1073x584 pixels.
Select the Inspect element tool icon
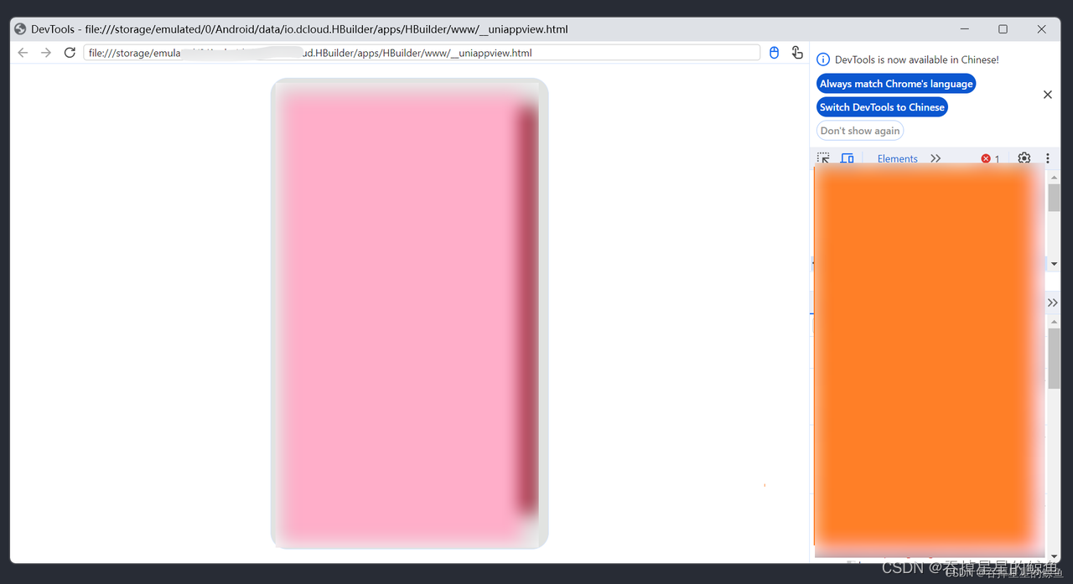pos(822,158)
